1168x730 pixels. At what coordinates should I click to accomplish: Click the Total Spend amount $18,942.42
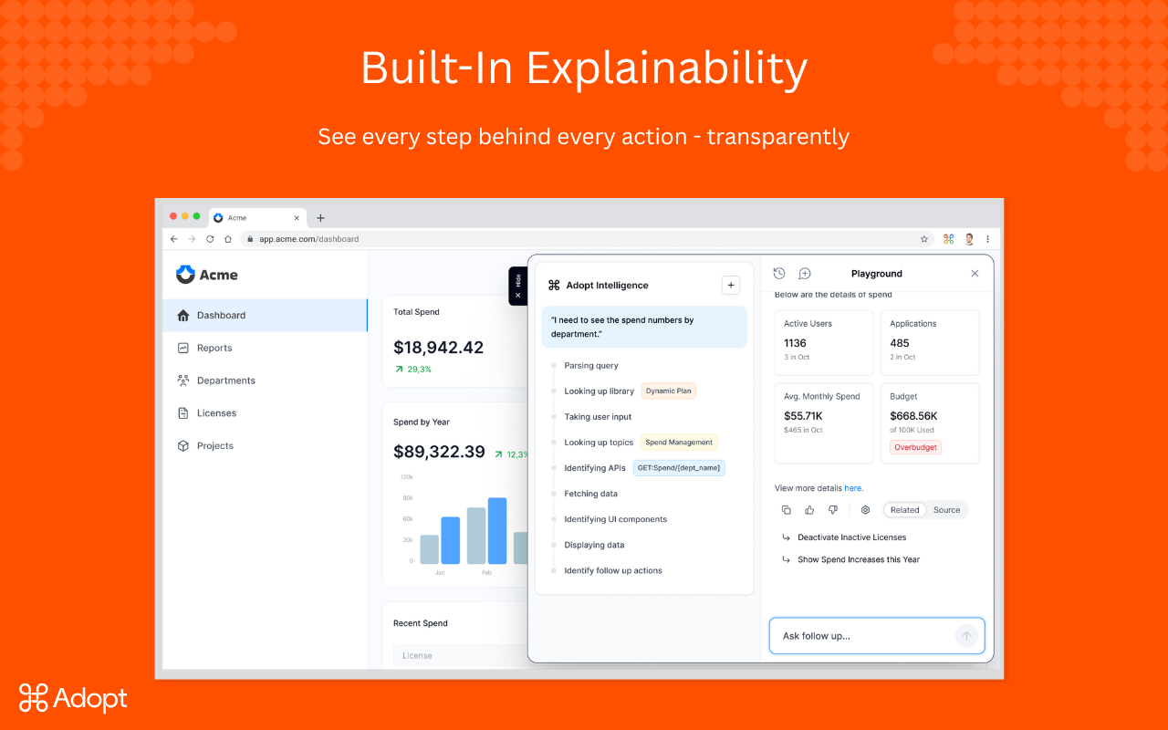click(438, 348)
